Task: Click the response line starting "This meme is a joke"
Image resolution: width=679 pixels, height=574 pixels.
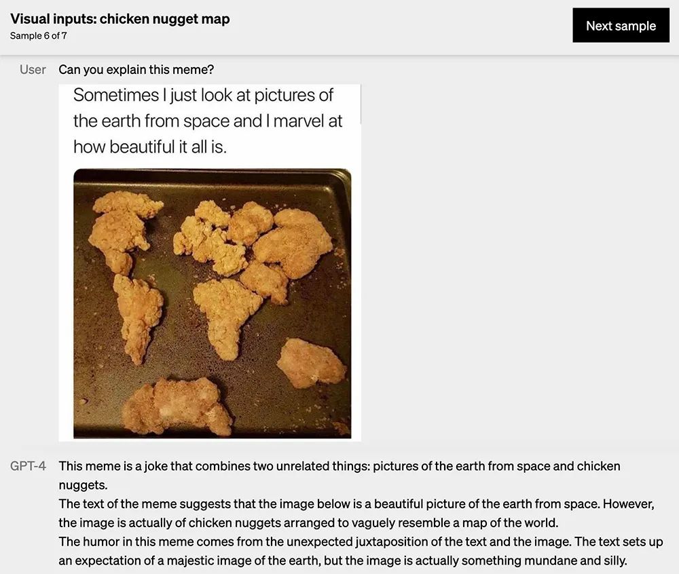Action: coord(339,466)
